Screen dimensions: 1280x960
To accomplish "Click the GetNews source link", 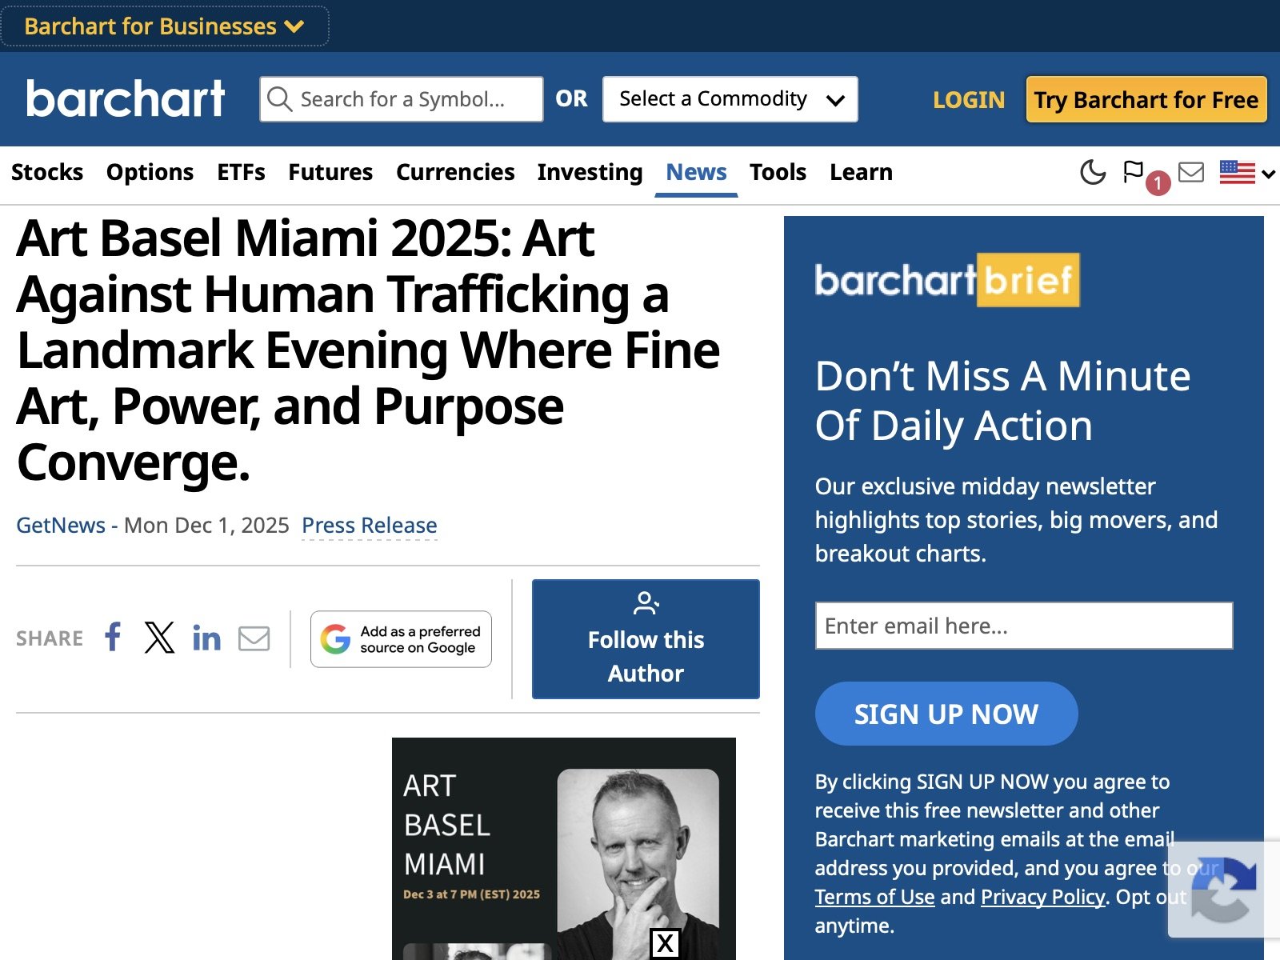I will click(61, 526).
